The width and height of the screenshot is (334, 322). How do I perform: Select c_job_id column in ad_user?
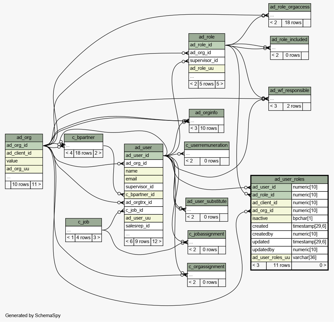pos(144,210)
